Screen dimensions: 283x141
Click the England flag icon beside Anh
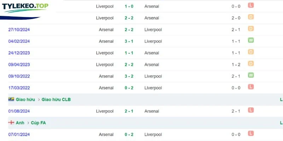point(11,123)
